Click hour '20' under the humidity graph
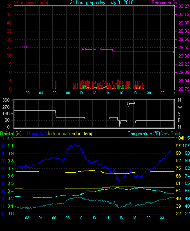190x231 pixels. [x=148, y=218]
